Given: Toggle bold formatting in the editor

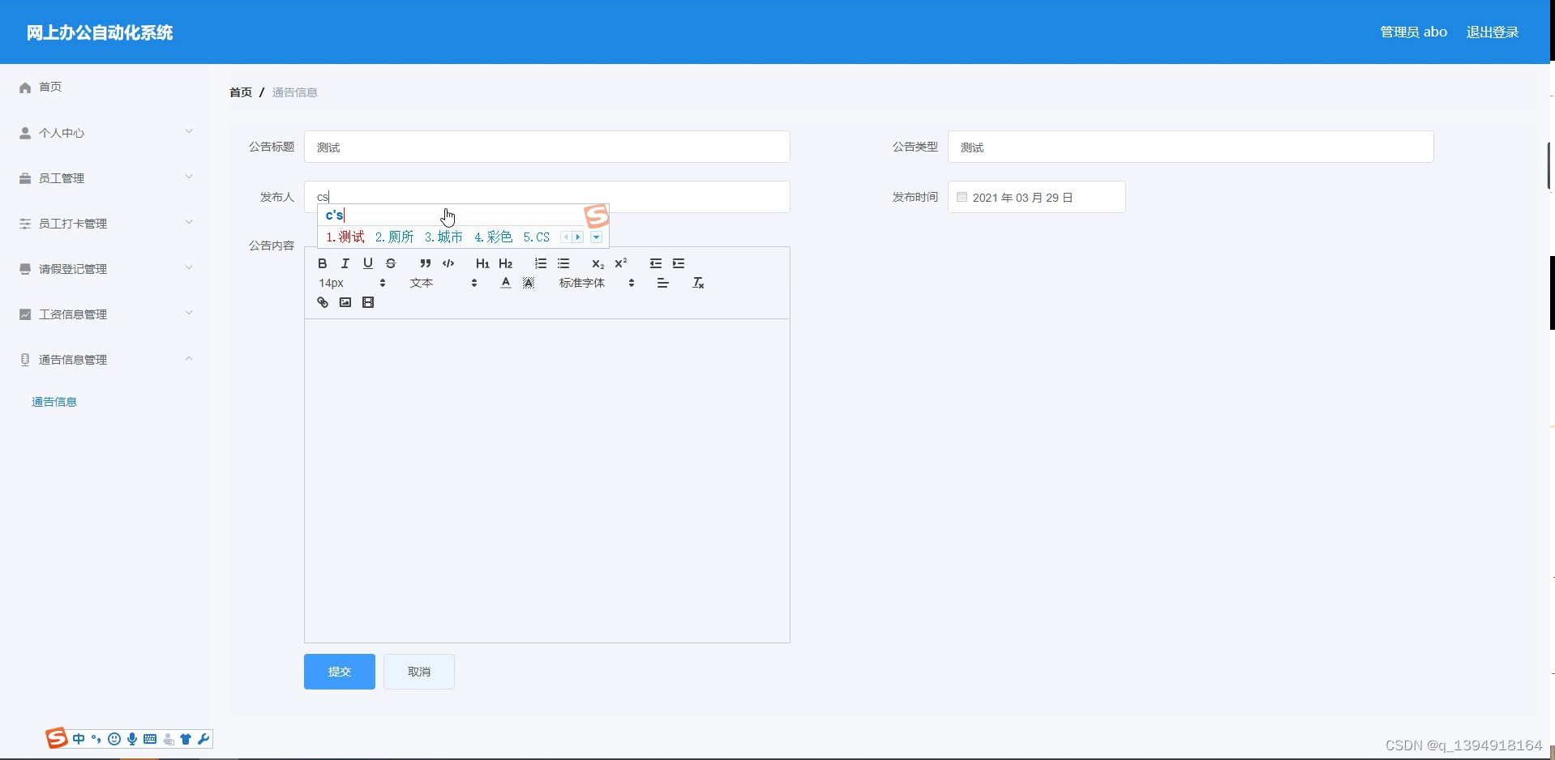Looking at the screenshot, I should tap(322, 263).
